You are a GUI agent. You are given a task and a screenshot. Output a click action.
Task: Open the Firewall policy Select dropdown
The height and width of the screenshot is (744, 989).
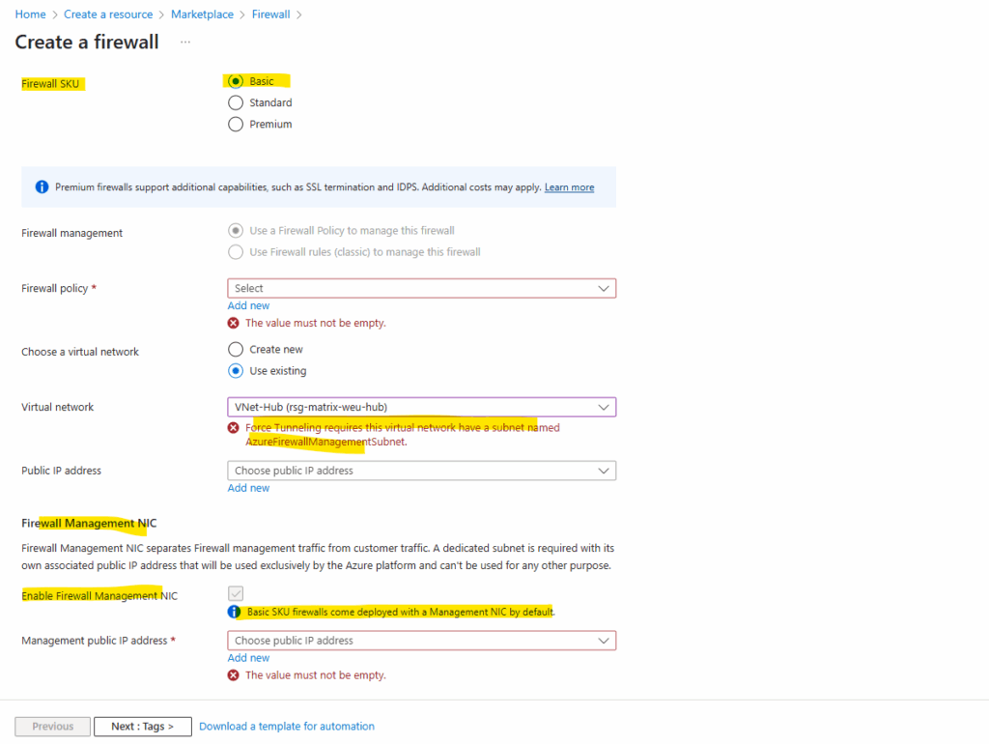tap(421, 288)
